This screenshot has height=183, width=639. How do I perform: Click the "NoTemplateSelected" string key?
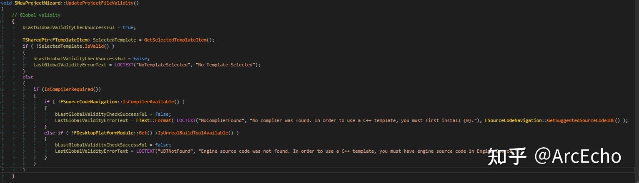tap(164, 65)
